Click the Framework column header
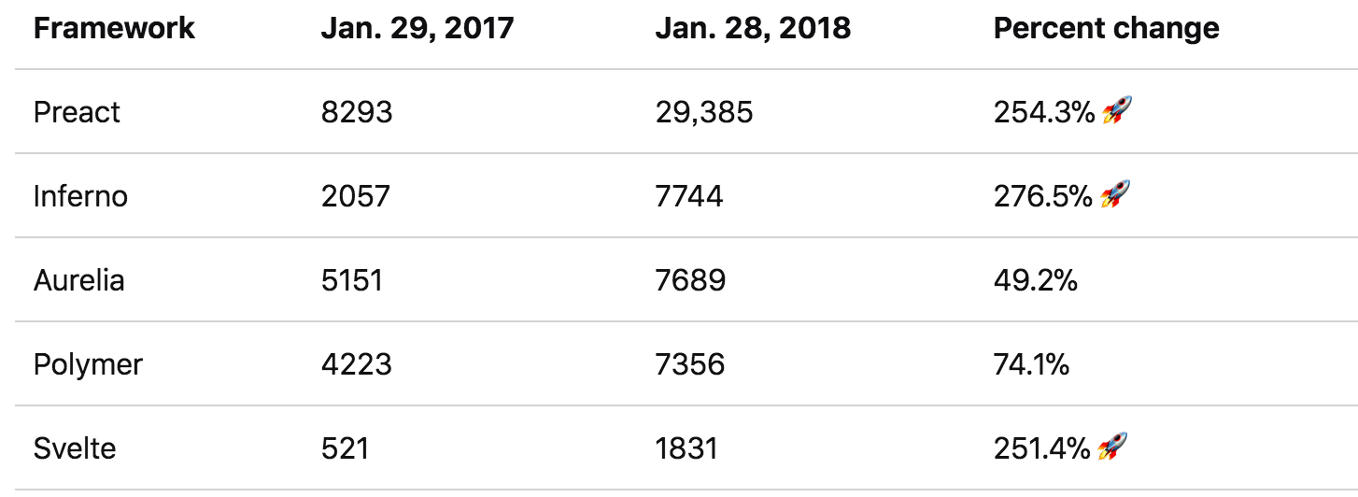The image size is (1358, 497). coord(114,28)
